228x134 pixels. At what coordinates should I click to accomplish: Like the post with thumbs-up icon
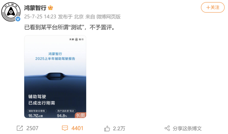107,128
